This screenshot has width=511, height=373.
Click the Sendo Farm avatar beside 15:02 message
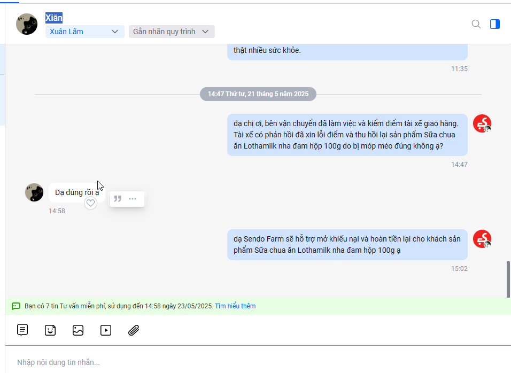[482, 239]
